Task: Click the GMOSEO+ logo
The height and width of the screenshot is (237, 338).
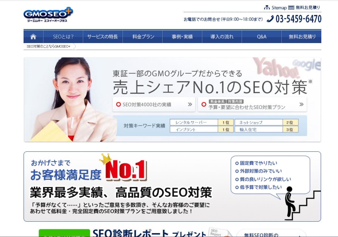Action: pos(48,15)
